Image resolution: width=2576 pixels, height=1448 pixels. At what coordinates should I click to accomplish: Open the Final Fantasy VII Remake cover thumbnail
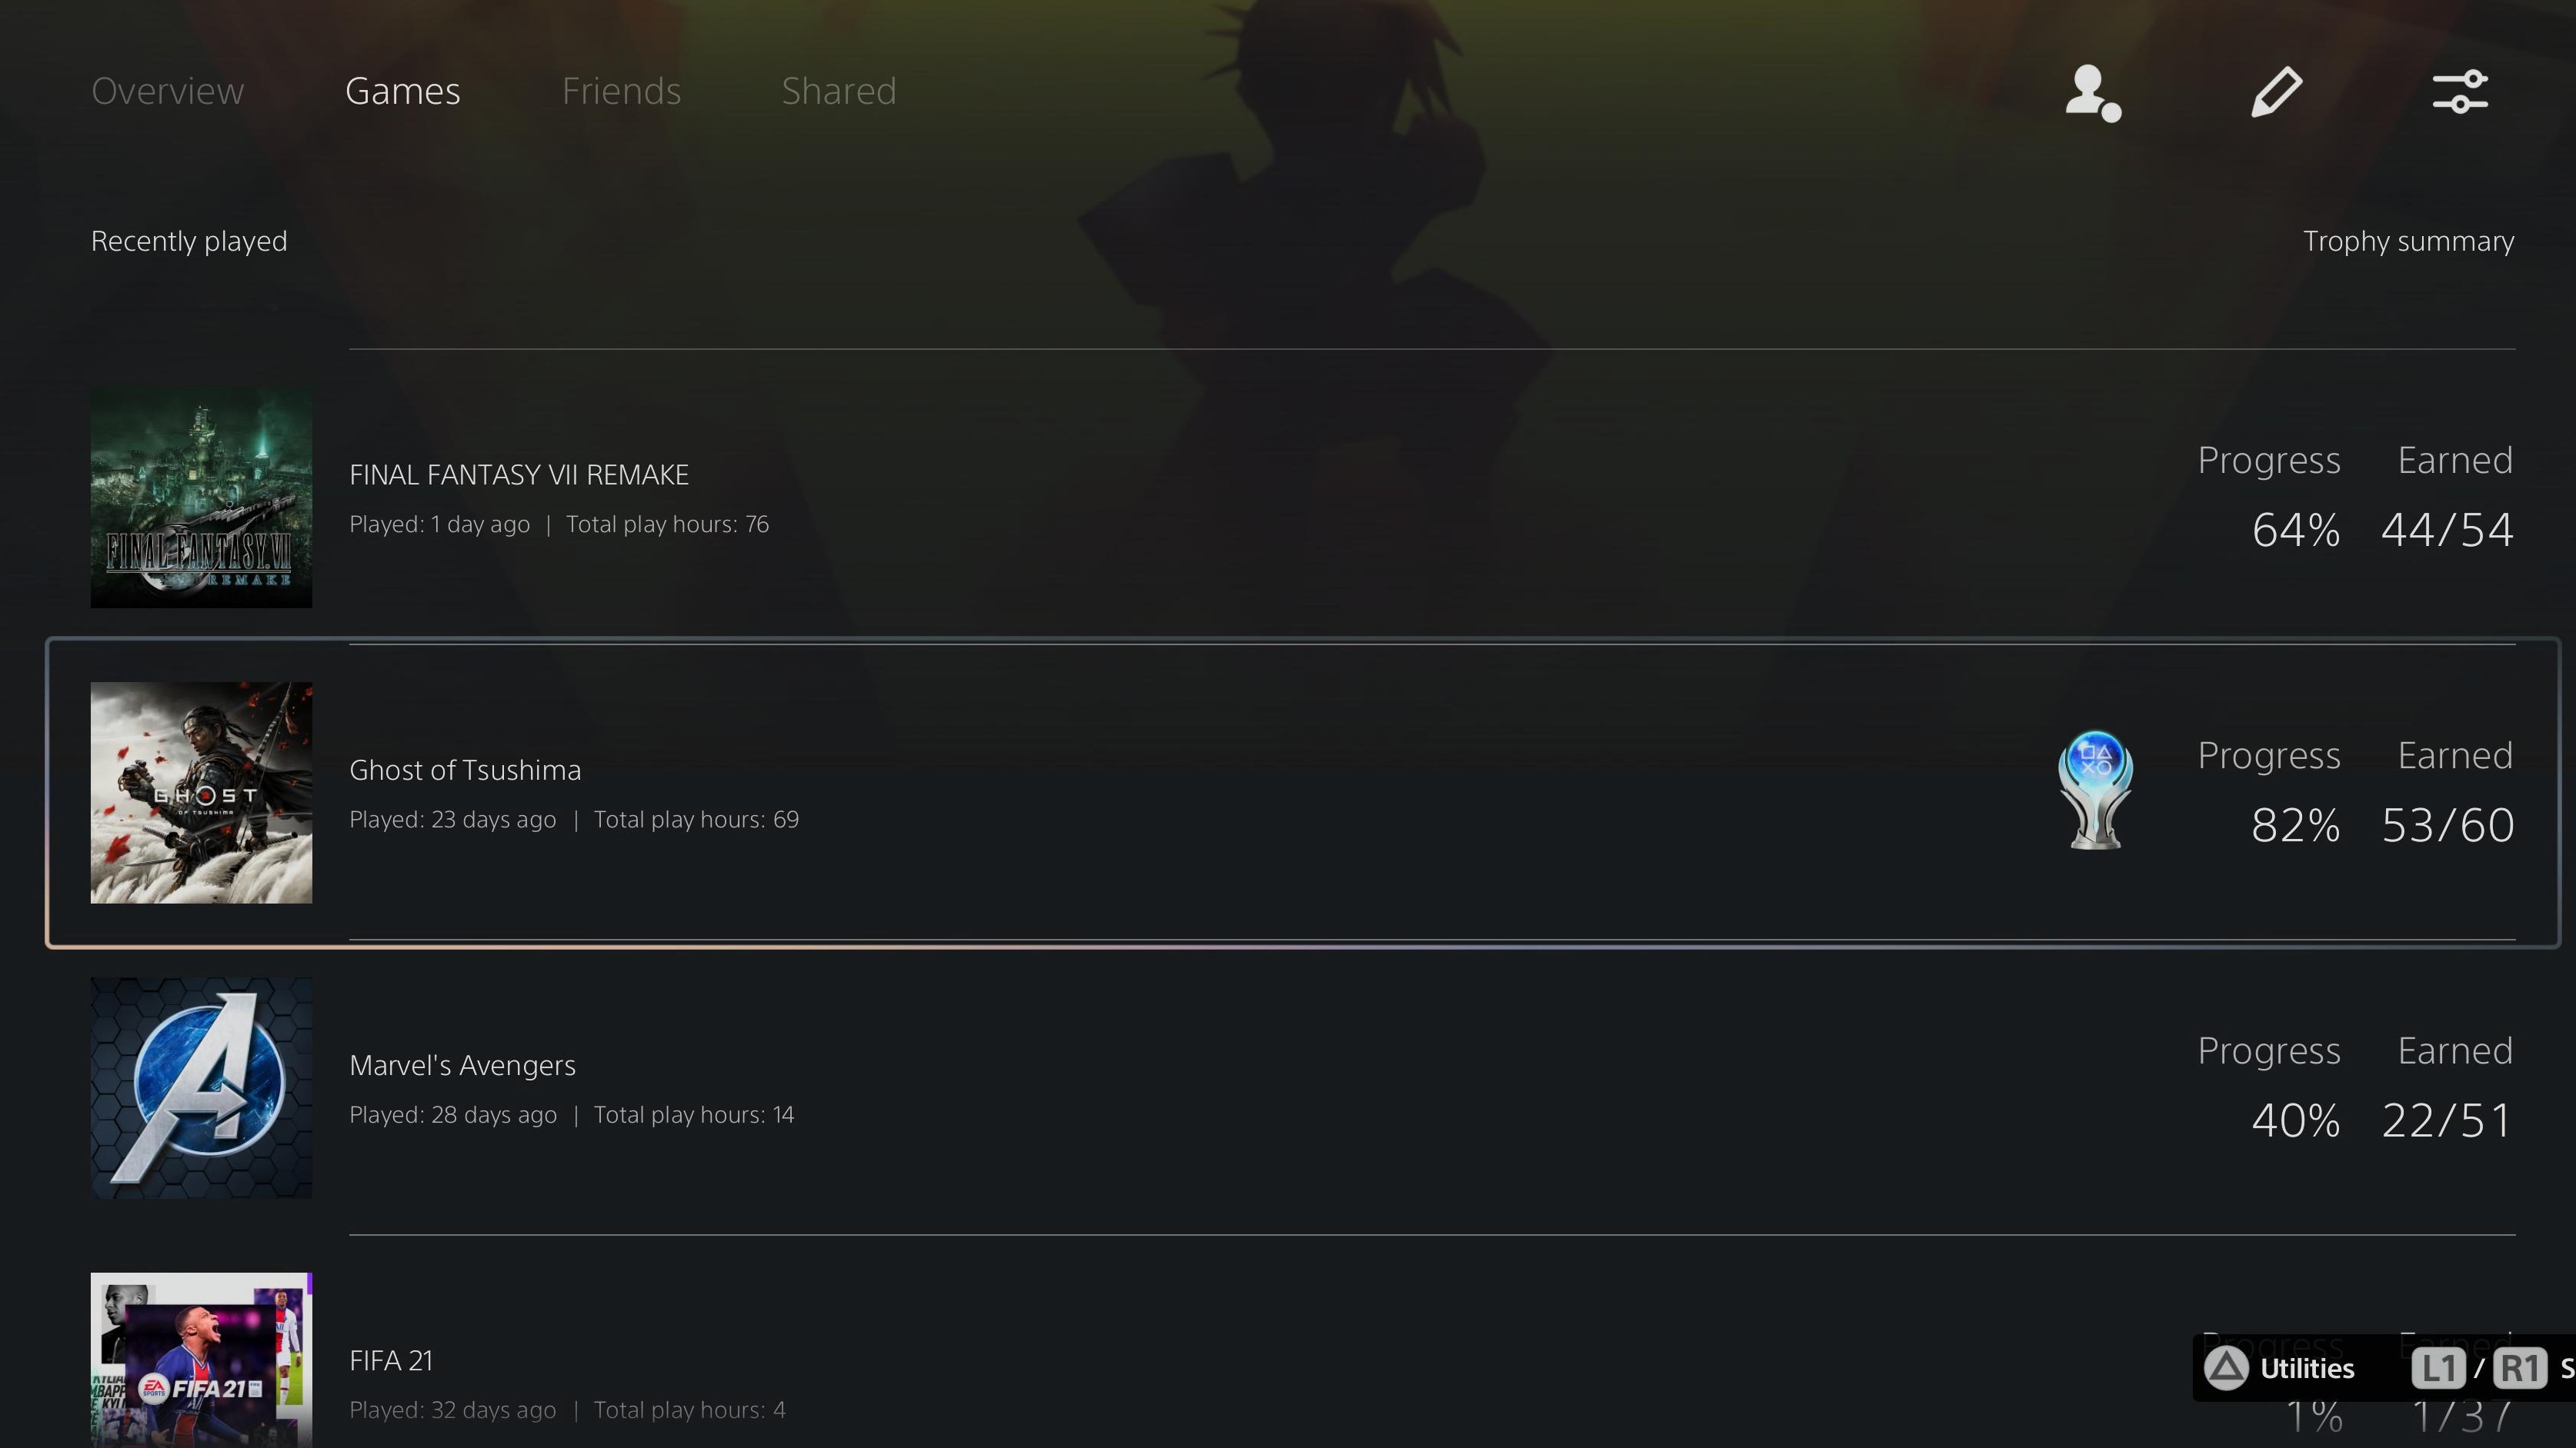pos(201,498)
